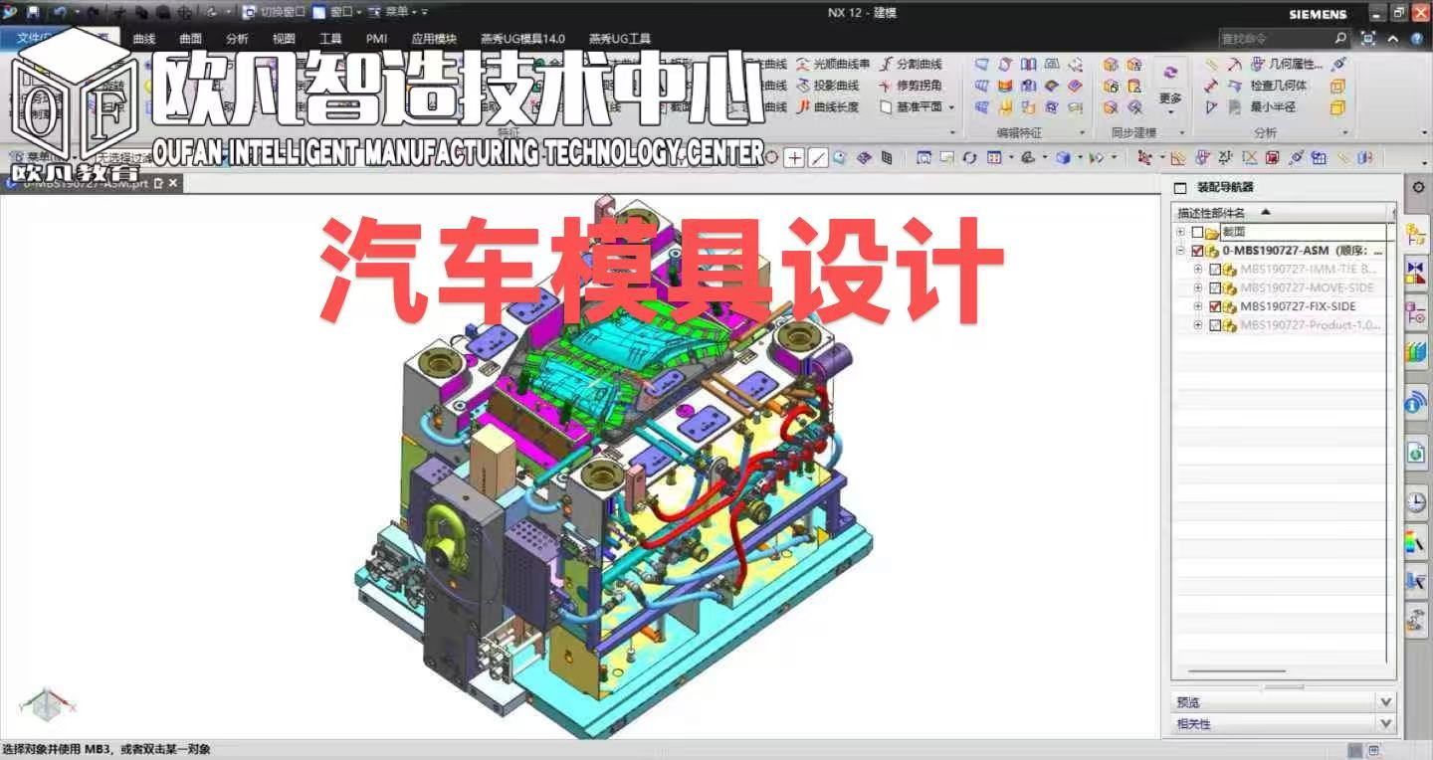Expand the MBS190727-FIX-SIDE tree node
The width and height of the screenshot is (1433, 760).
pyautogui.click(x=1198, y=306)
